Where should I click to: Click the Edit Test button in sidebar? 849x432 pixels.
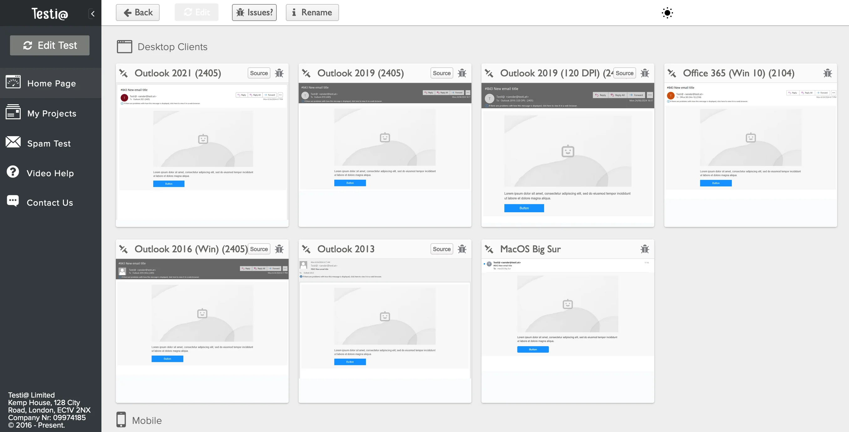50,45
